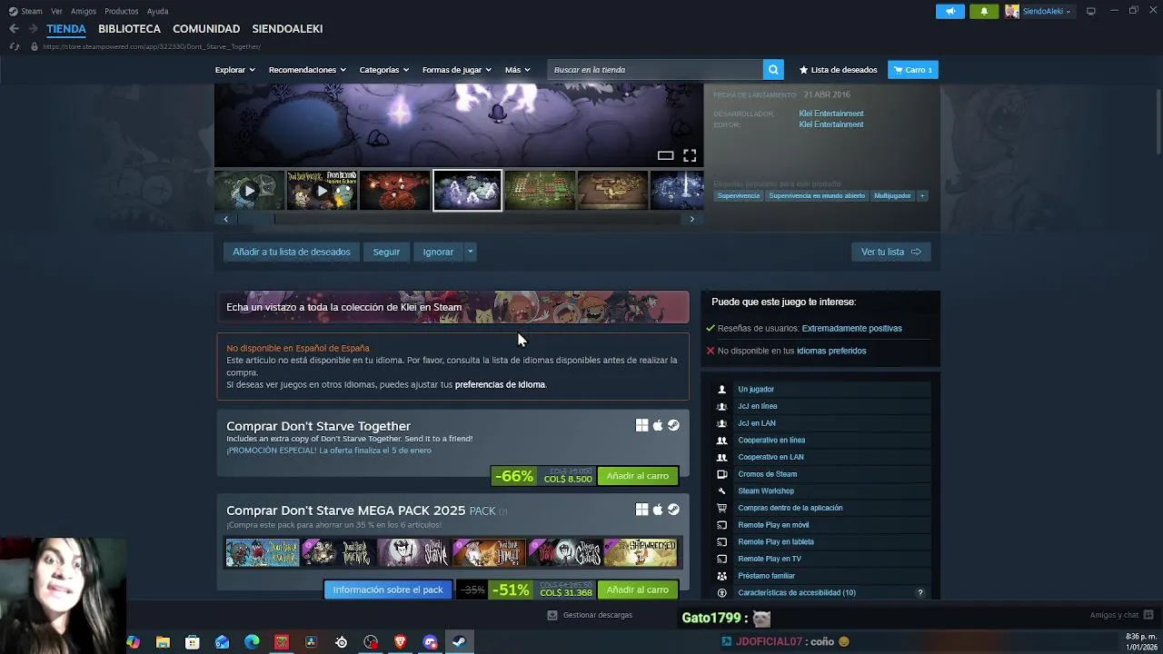Click the Big Picture mode monitor icon

(1091, 11)
